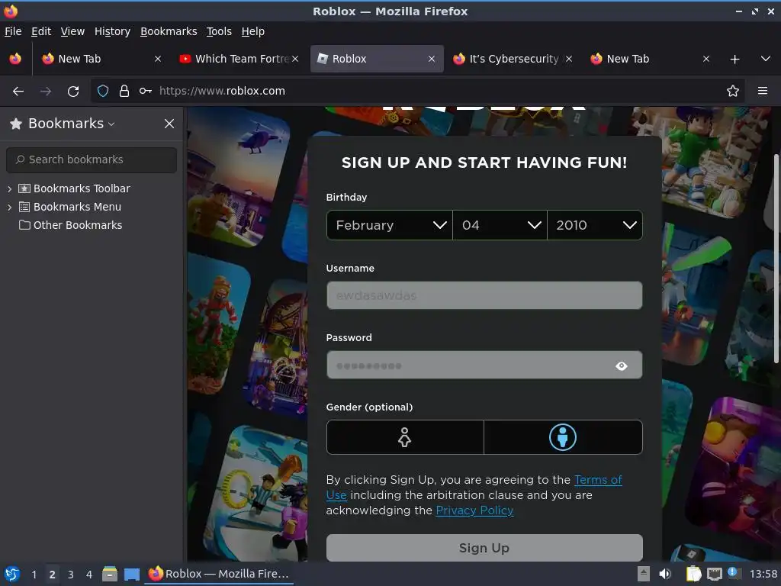
Task: Close the last New Tab
Action: (705, 59)
